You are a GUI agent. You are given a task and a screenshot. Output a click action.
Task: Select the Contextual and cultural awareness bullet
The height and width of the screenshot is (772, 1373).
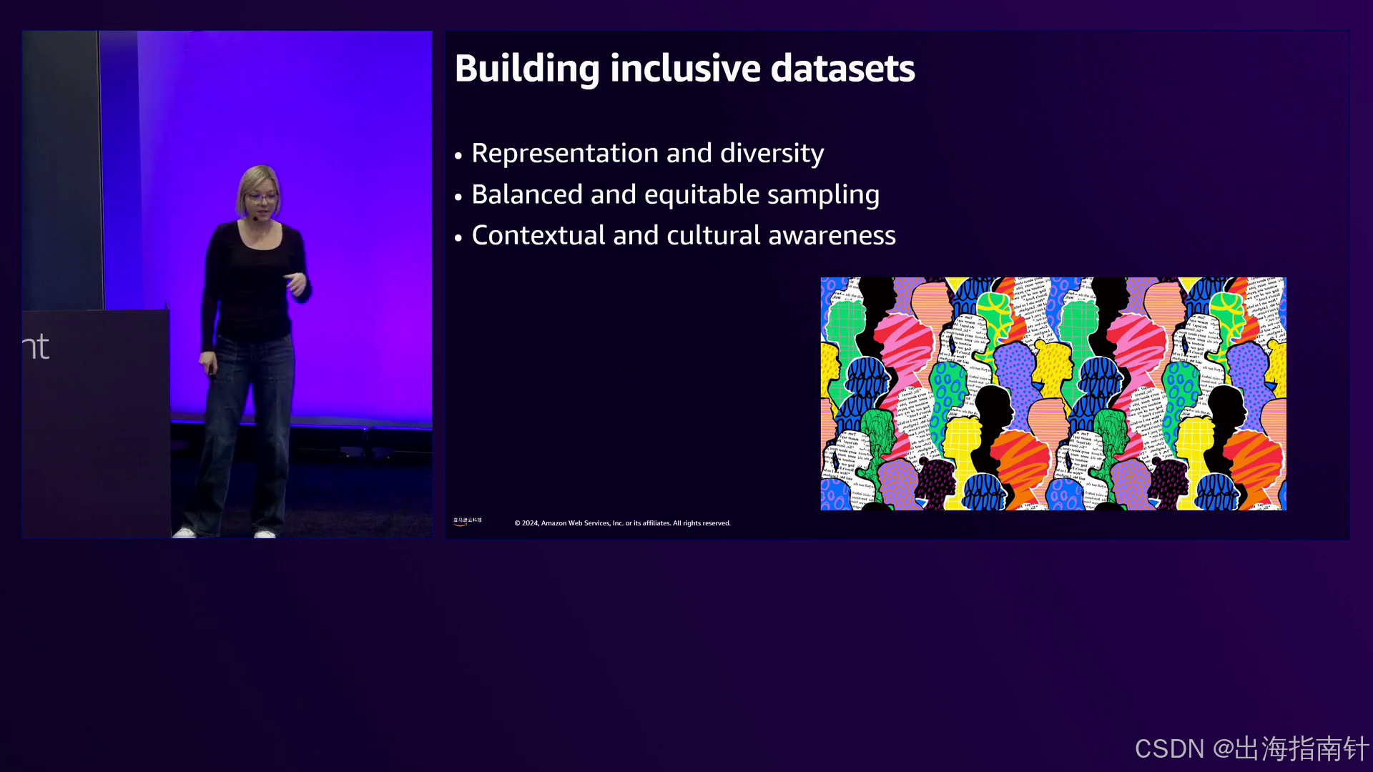tap(683, 235)
